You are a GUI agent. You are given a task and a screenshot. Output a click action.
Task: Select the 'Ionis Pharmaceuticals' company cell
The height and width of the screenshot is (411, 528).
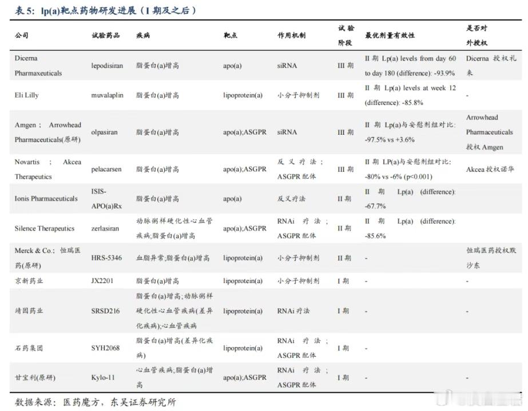pos(46,199)
